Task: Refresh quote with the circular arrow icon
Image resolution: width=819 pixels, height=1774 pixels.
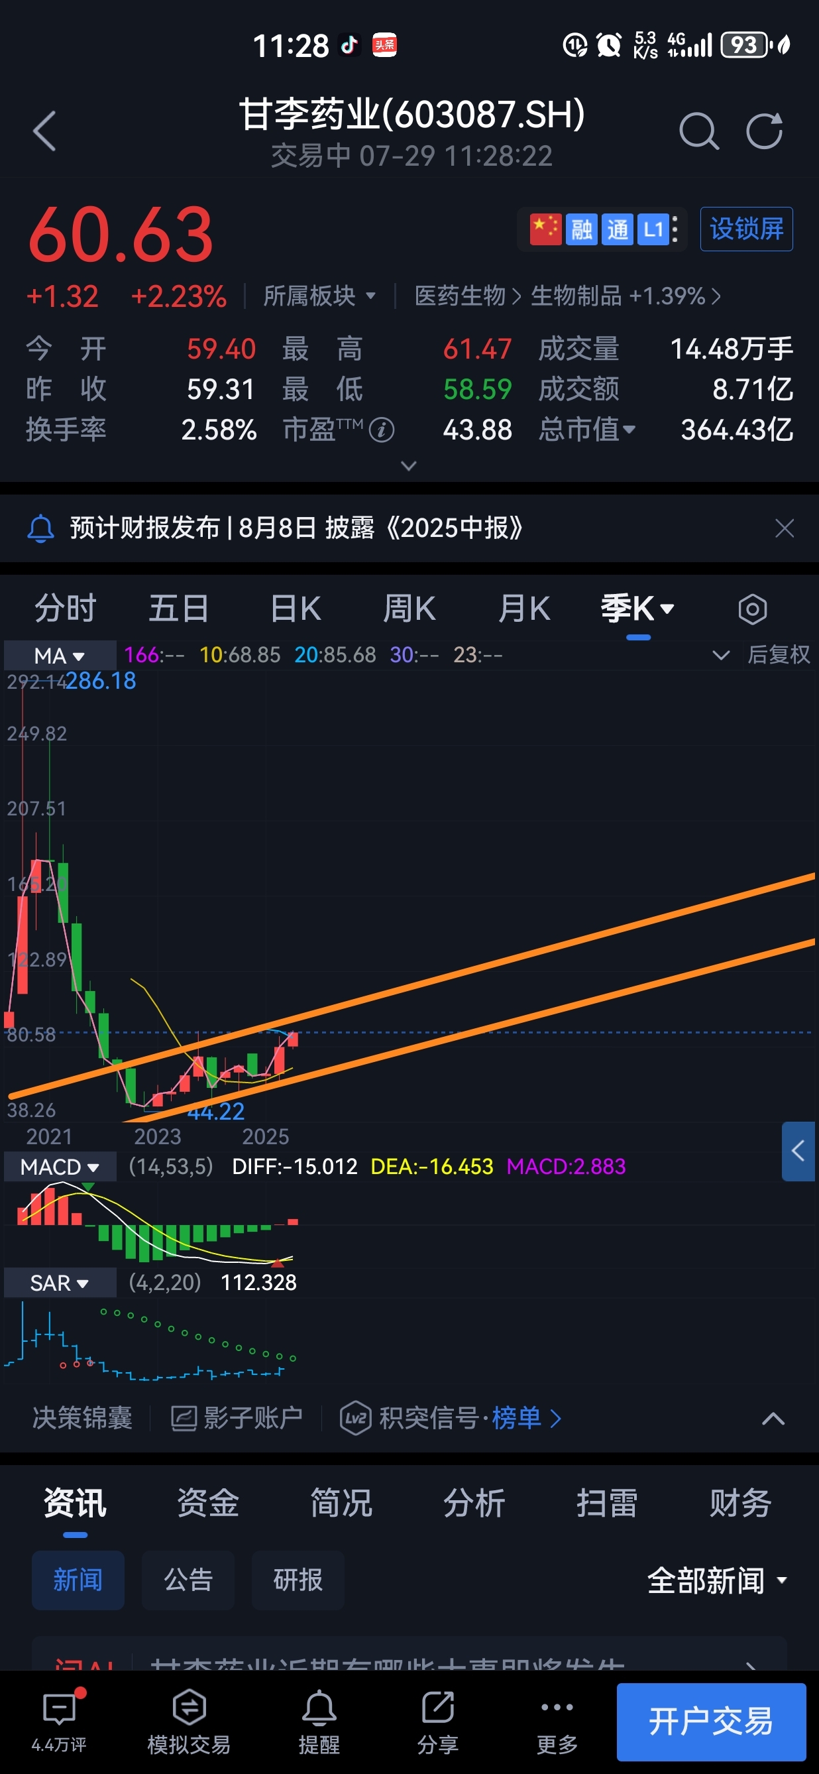Action: [x=765, y=131]
